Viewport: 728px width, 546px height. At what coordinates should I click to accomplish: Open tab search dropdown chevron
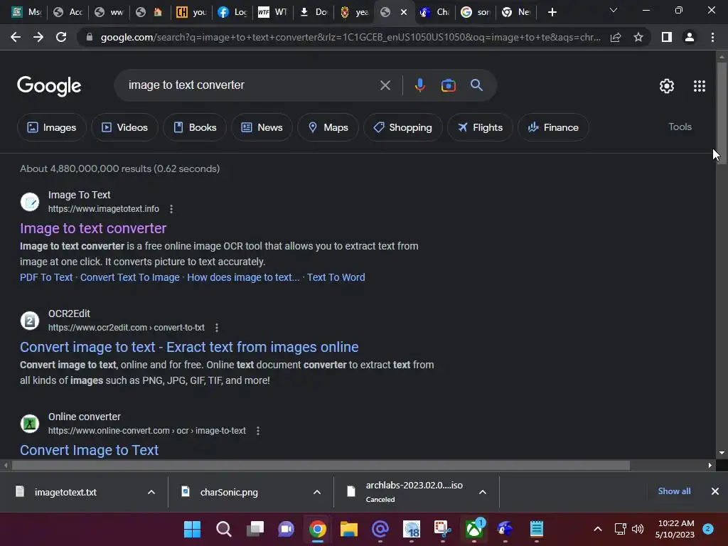coord(614,10)
